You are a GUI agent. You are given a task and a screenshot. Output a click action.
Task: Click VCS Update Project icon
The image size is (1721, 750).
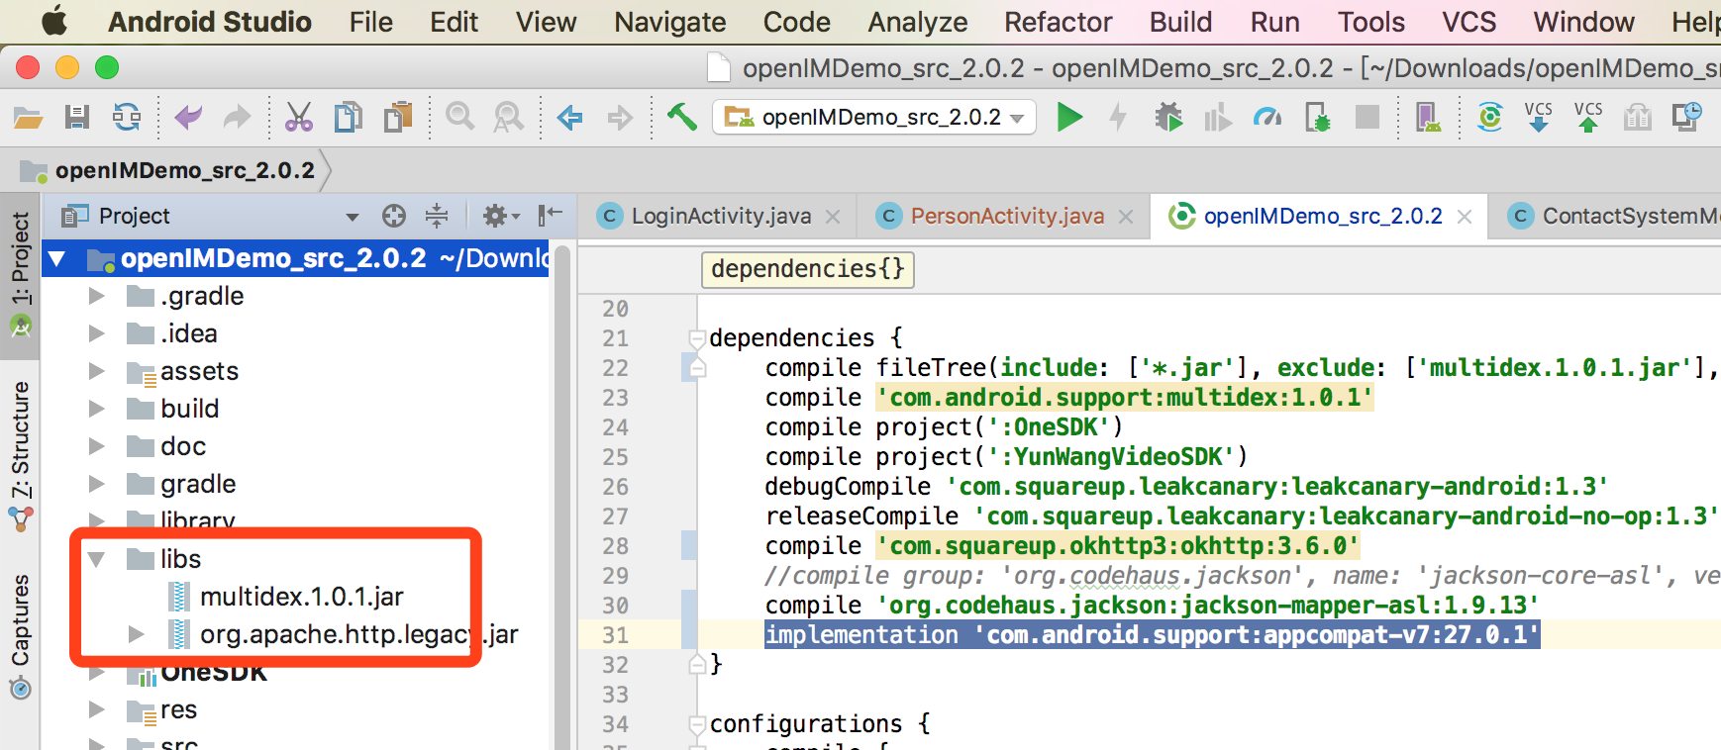(x=1539, y=117)
